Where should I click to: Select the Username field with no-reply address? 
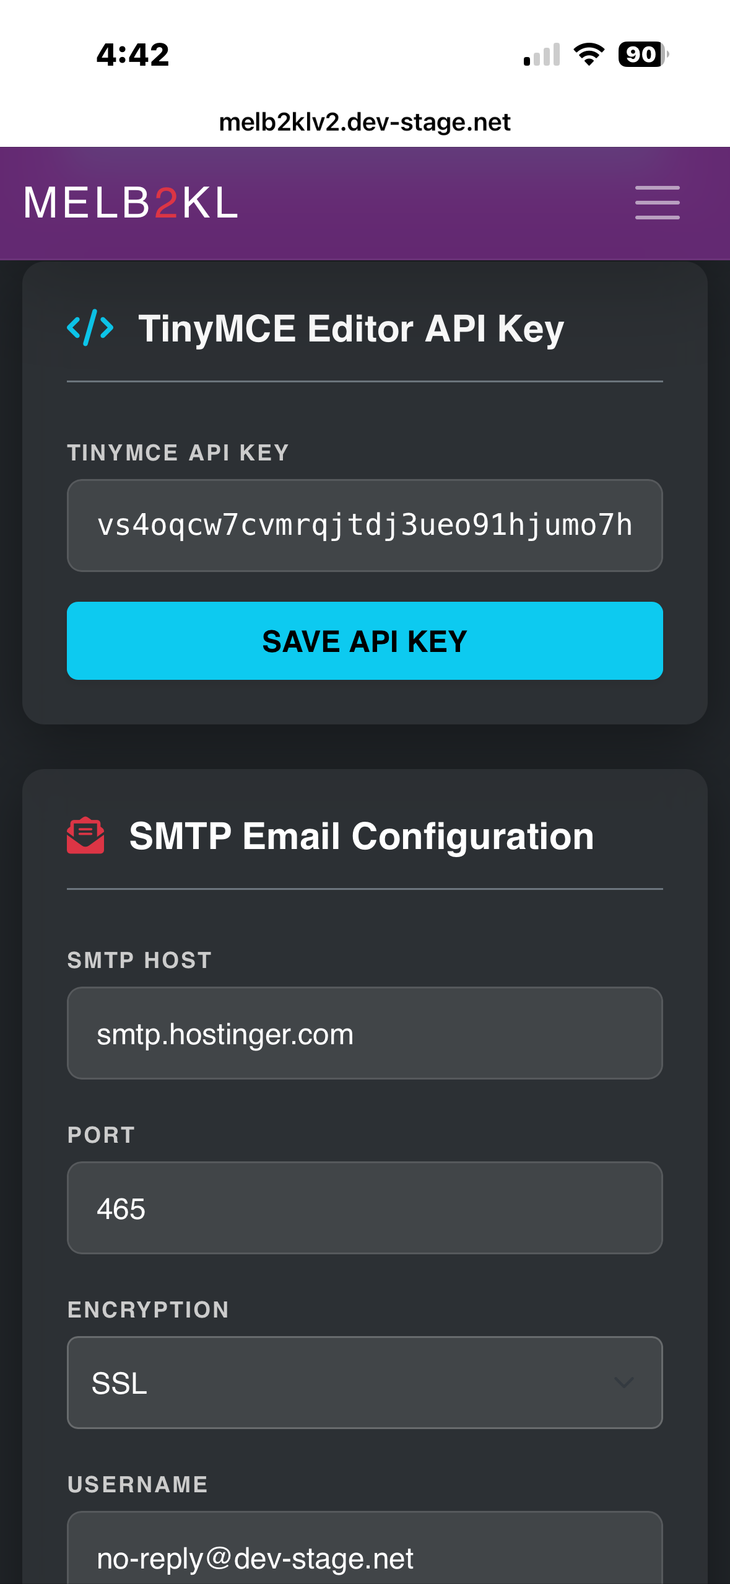[x=365, y=1555]
